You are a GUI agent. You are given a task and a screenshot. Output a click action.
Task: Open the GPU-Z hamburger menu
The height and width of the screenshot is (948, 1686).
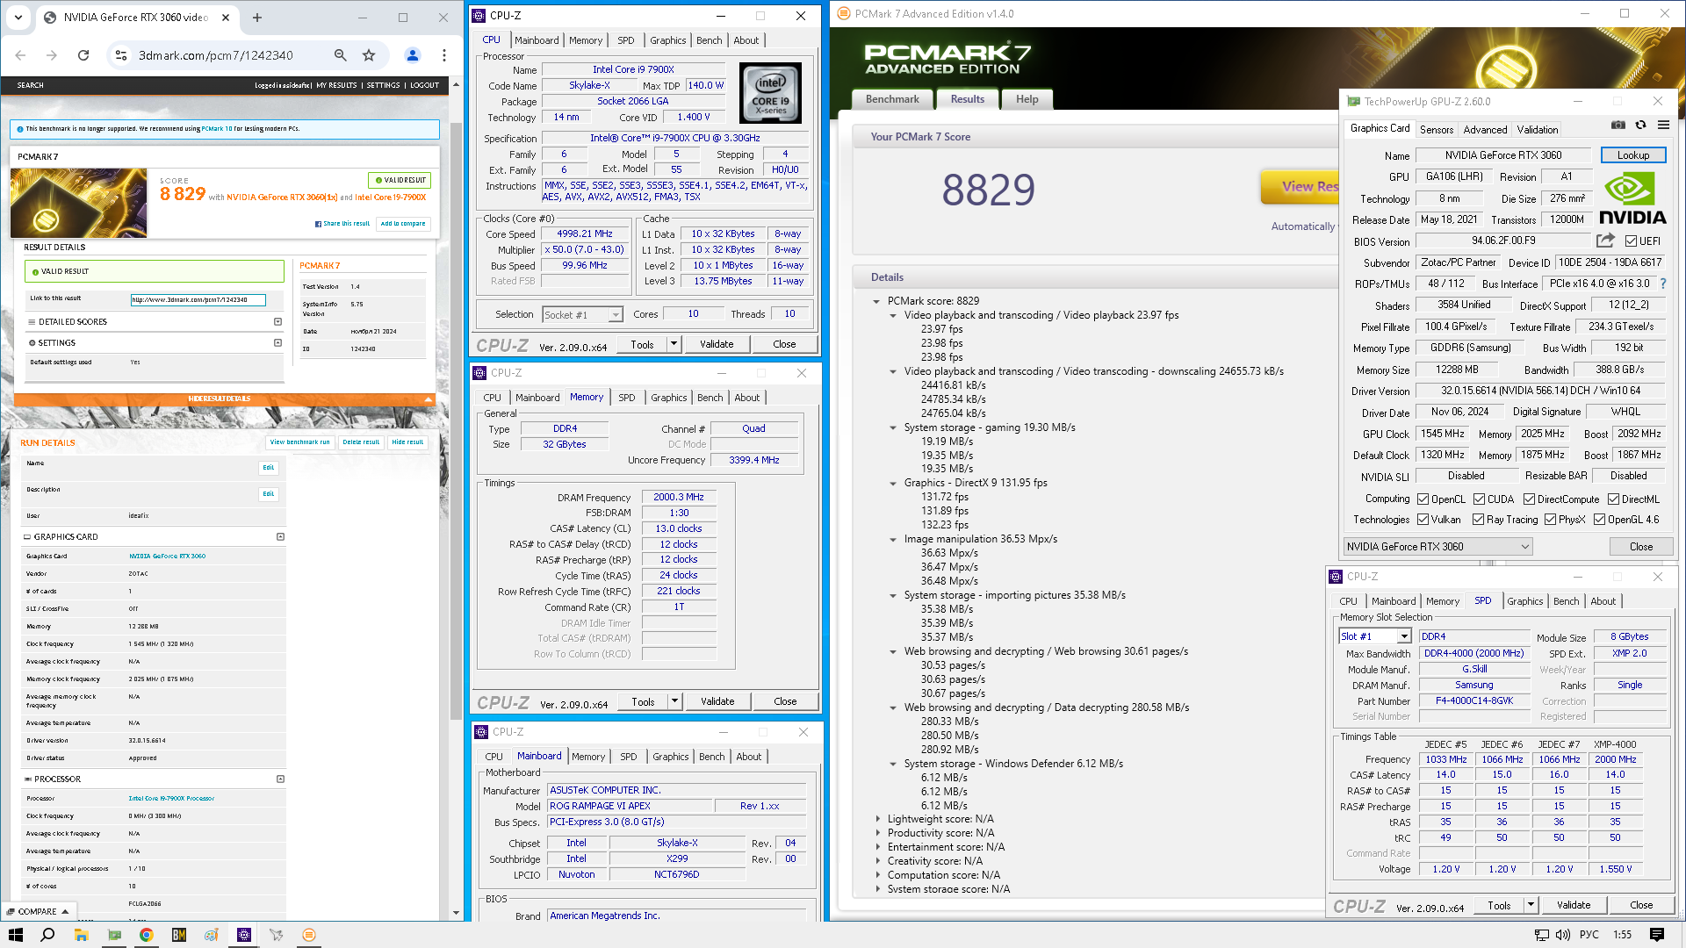click(x=1663, y=126)
